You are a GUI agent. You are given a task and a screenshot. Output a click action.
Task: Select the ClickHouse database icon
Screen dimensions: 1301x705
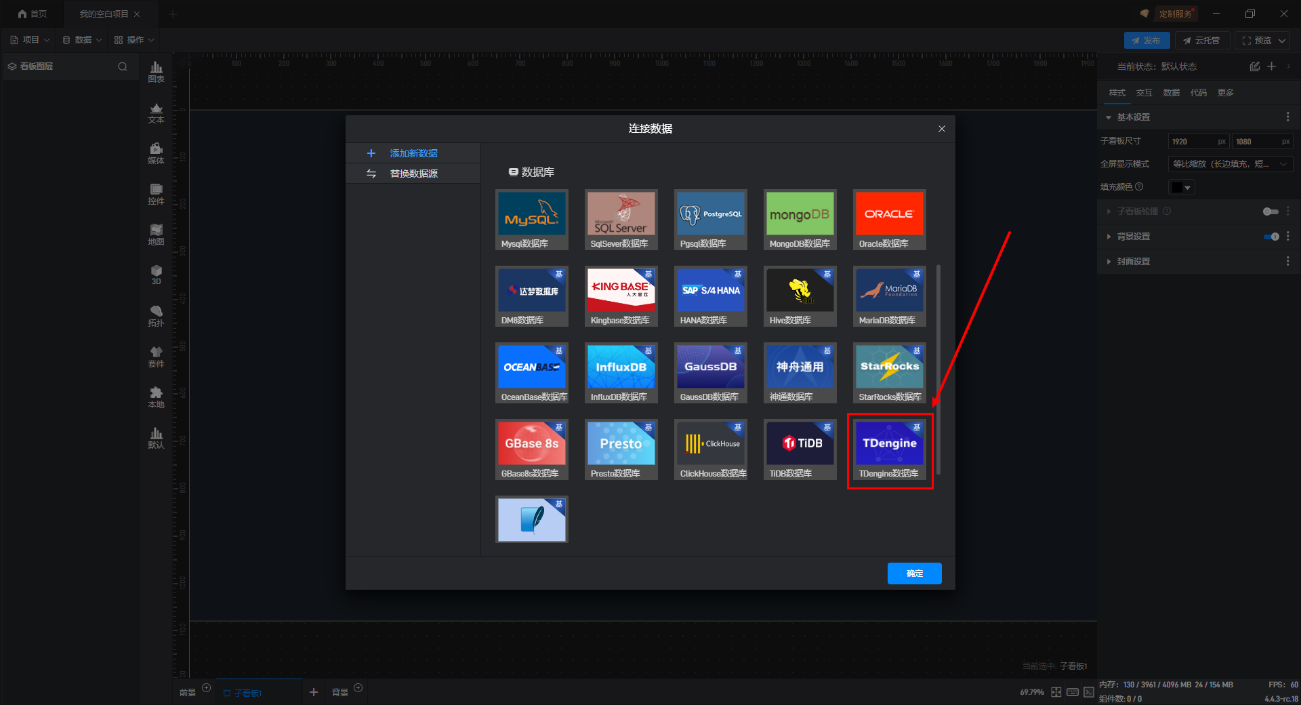711,449
